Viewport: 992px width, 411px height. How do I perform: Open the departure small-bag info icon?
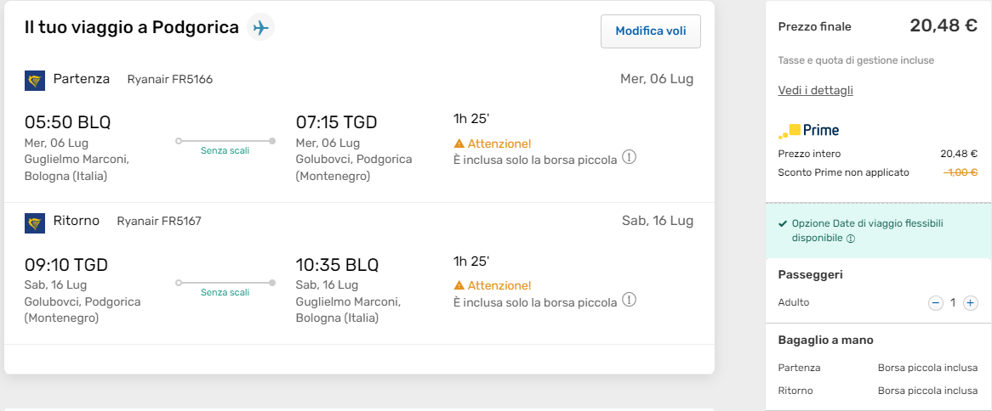coord(630,158)
